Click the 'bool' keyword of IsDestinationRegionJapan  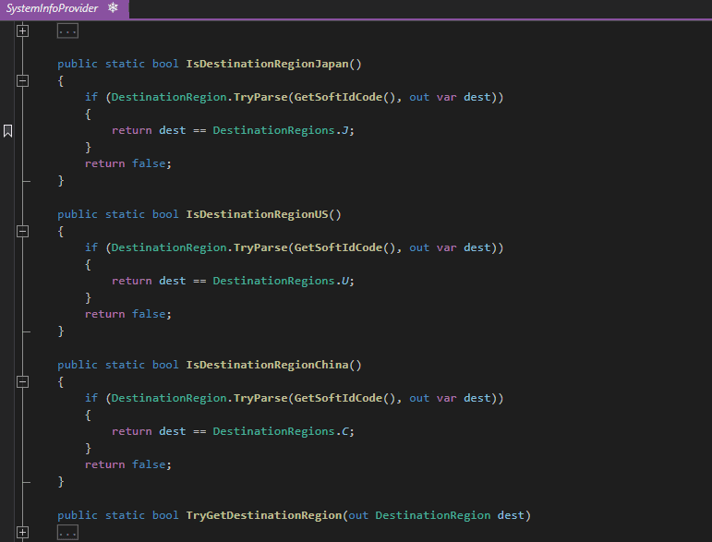tap(165, 64)
